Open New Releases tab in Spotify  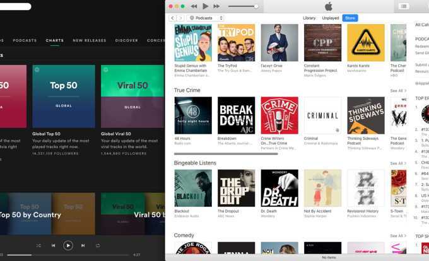pyautogui.click(x=89, y=40)
